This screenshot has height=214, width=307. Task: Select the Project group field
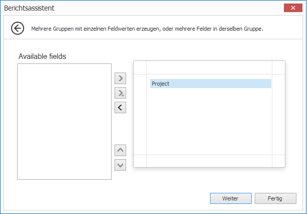click(x=210, y=84)
